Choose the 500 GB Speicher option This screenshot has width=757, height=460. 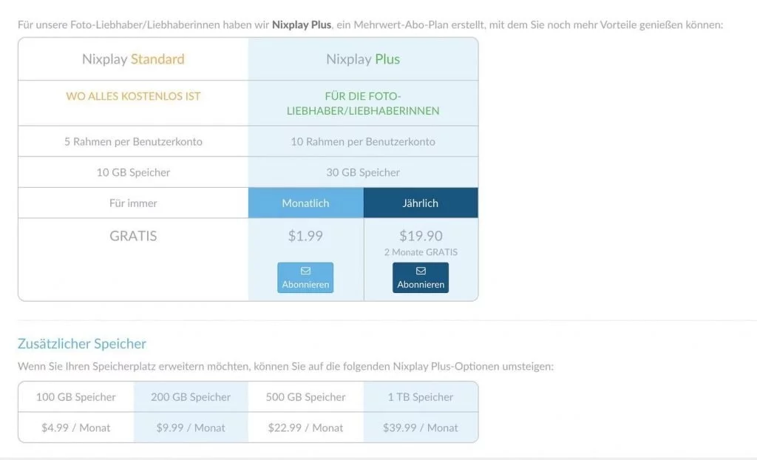click(305, 396)
